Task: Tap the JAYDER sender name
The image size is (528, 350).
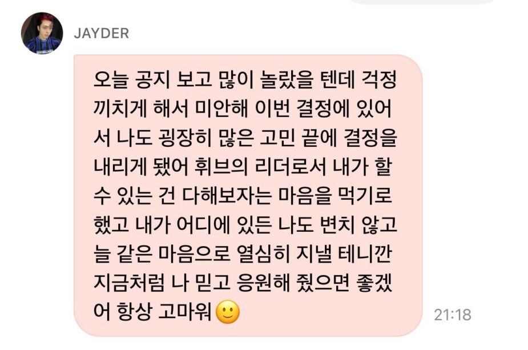Action: click(x=102, y=33)
